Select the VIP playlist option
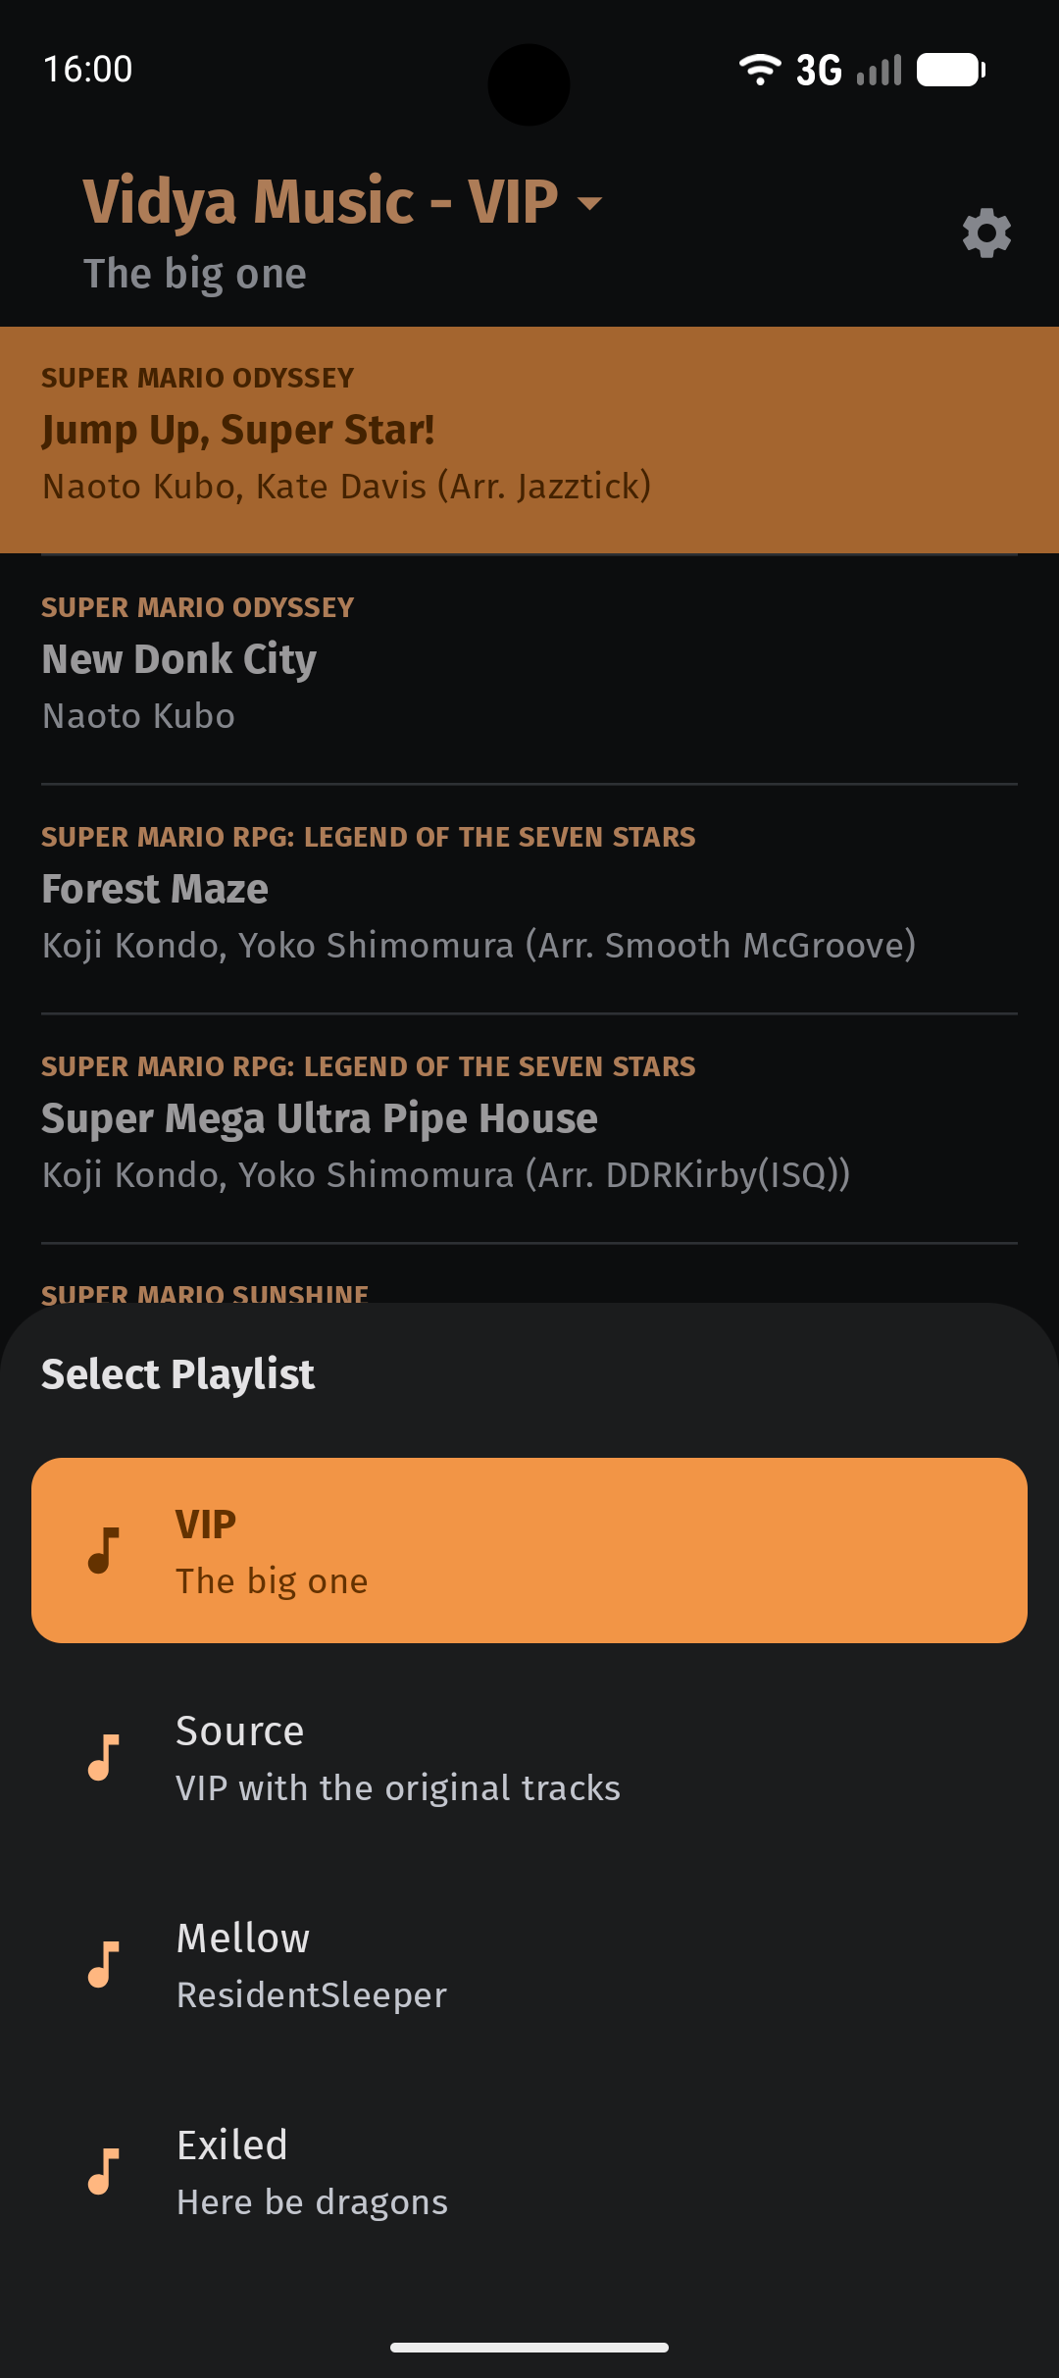 click(529, 1550)
